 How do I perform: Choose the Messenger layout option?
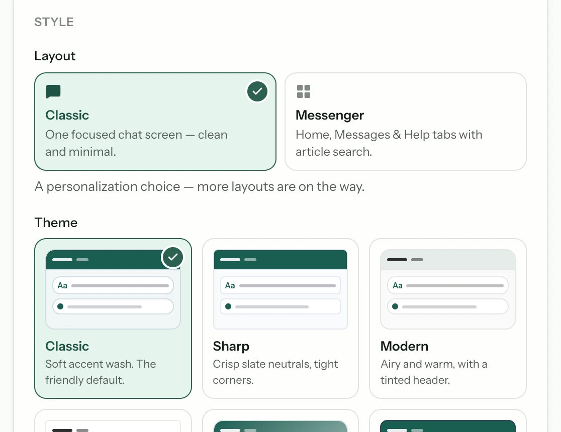[x=405, y=122]
